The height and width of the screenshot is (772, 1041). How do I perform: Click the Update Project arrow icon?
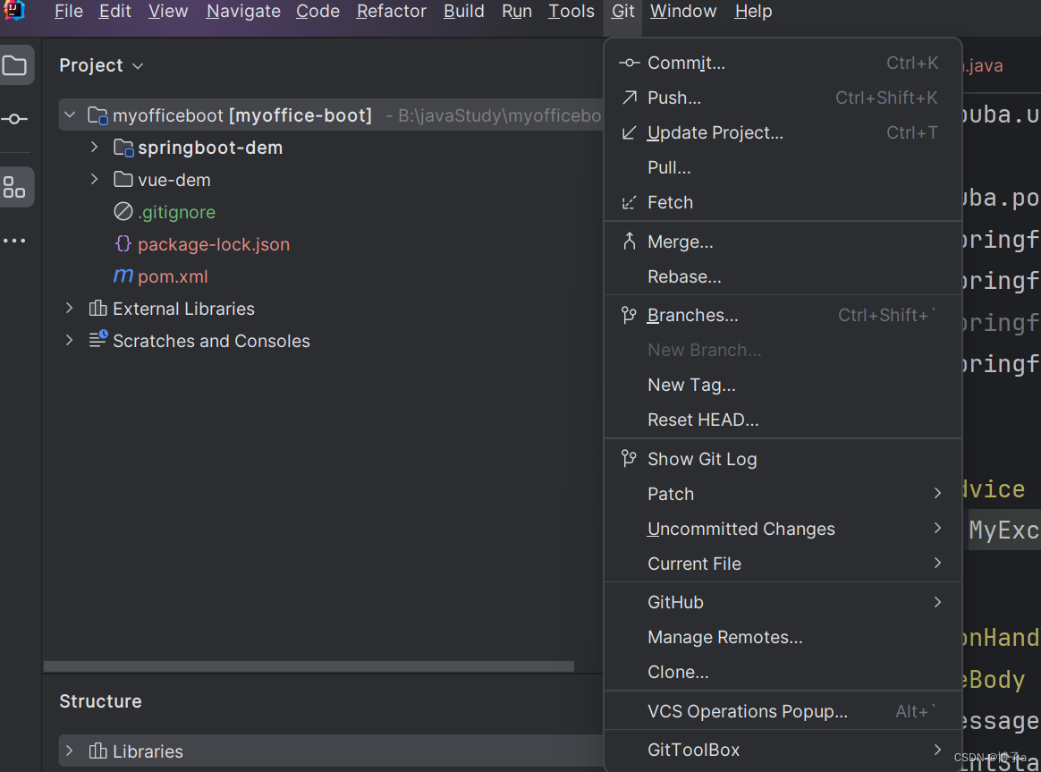[x=629, y=132]
